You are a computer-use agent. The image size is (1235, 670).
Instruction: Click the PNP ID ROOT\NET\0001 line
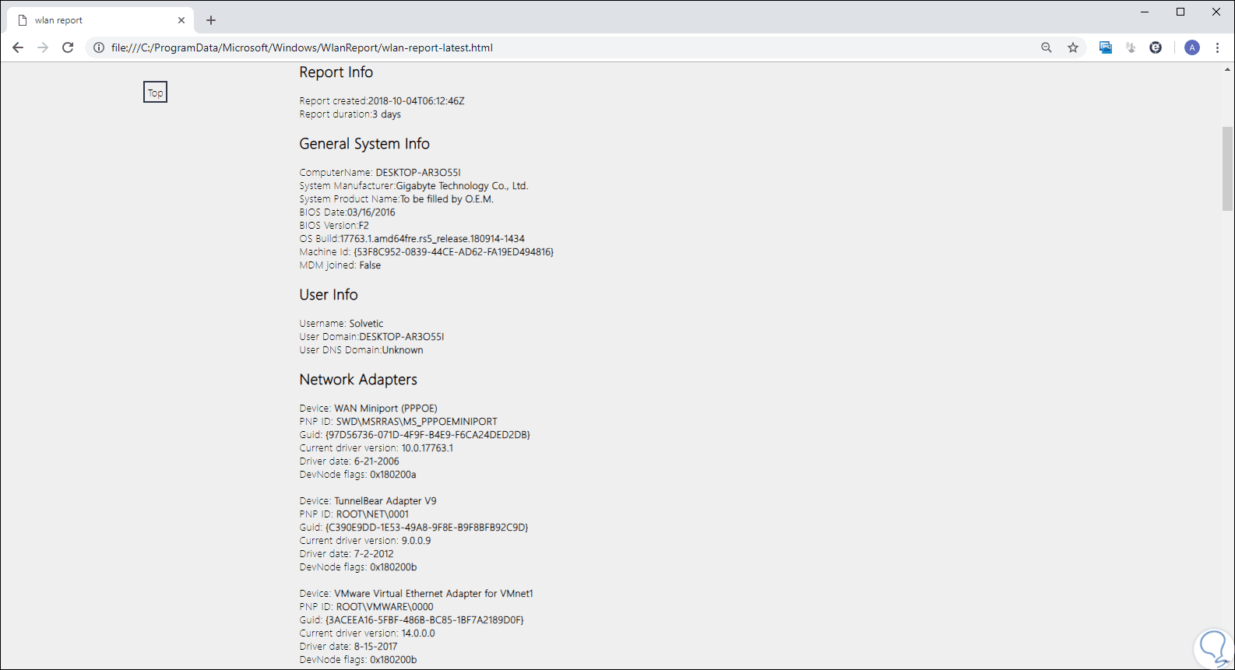click(354, 514)
